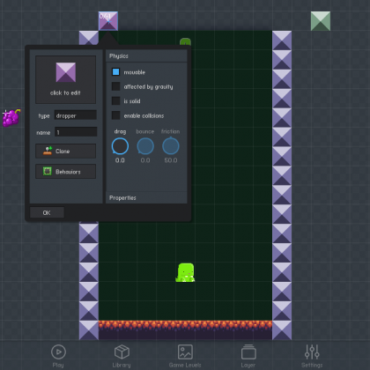This screenshot has width=370, height=370.
Task: Select the green dinosaur character
Action: (x=185, y=272)
